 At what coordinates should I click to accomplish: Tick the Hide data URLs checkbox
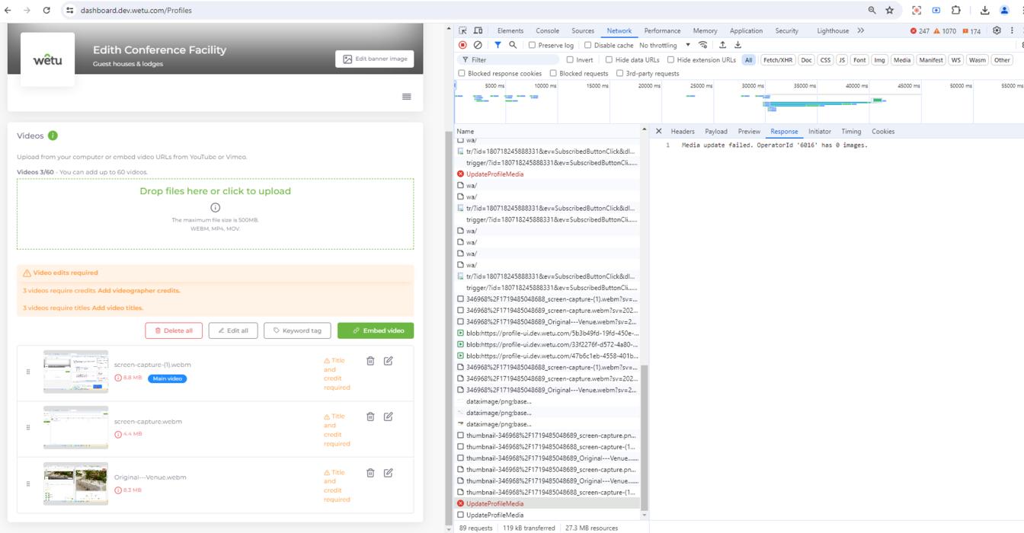point(609,59)
